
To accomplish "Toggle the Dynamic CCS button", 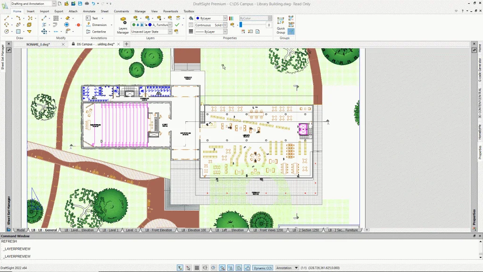I will (263, 268).
